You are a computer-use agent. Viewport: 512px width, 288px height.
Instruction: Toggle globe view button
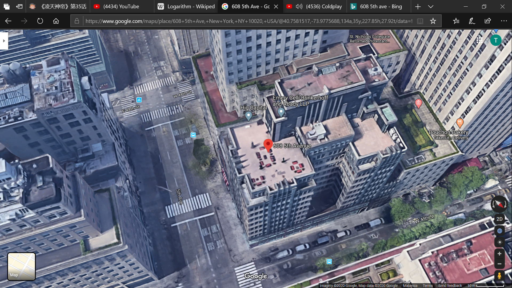click(499, 231)
